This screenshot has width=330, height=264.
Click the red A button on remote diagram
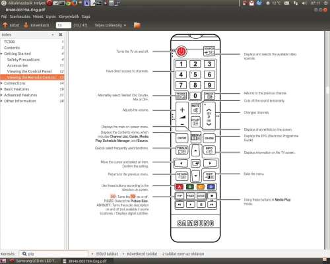180,187
